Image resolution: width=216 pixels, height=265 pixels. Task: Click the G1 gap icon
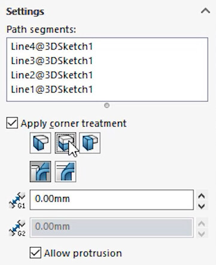(17, 200)
